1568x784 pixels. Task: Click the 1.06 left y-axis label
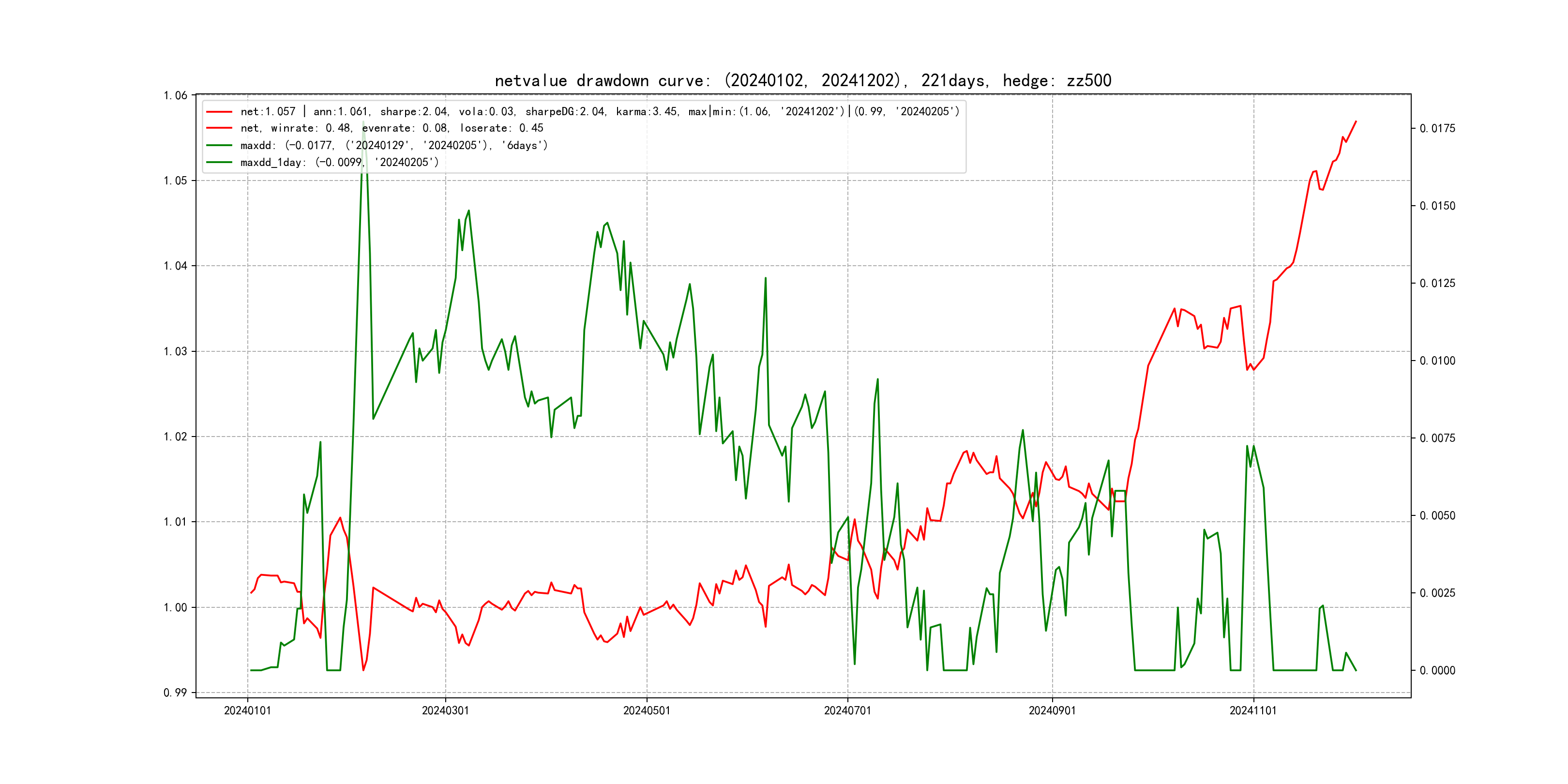pos(175,95)
